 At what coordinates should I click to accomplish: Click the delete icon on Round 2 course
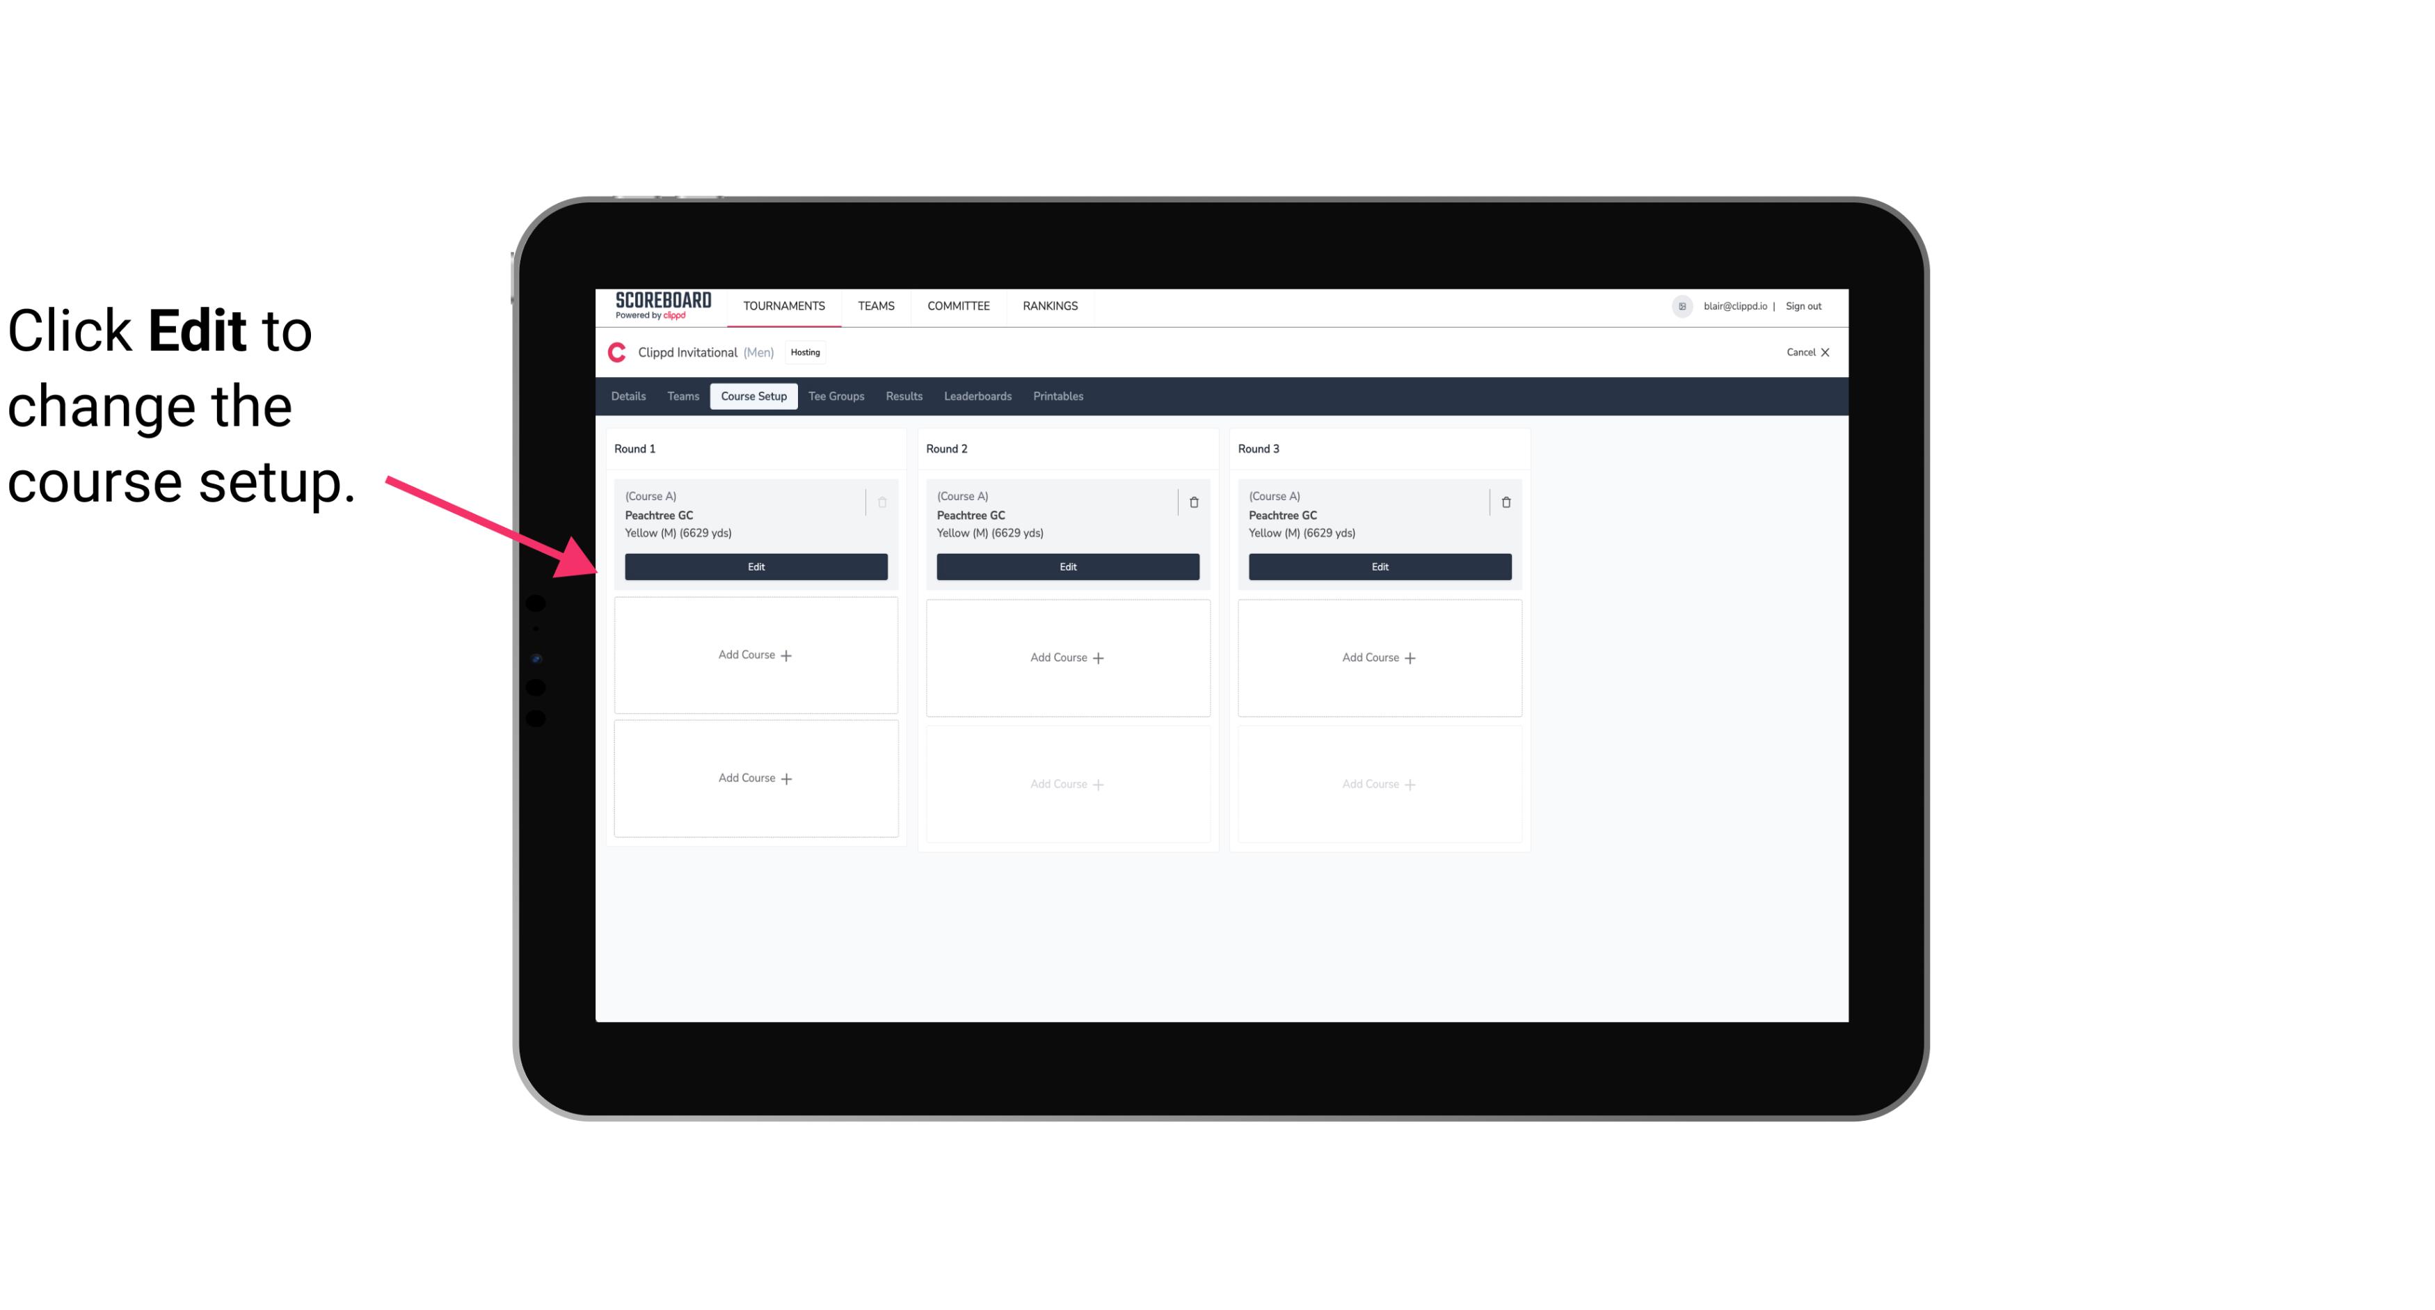[x=1193, y=502]
